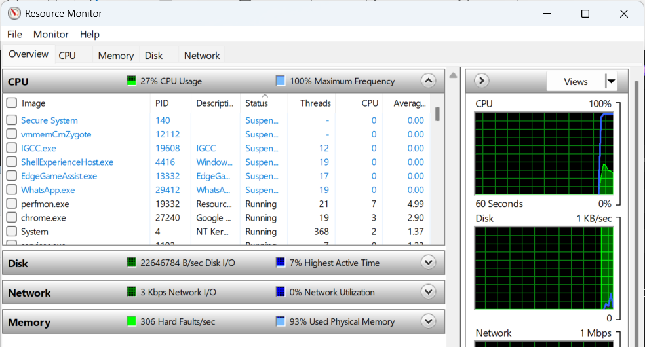Click the CPU usage graph

(x=544, y=153)
